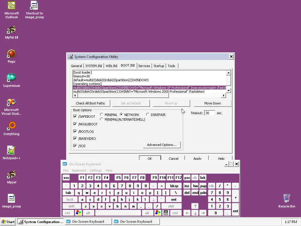Select the Microsoft Visual Studio desktop icon

point(11,107)
